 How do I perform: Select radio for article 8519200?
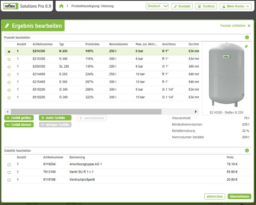(9, 90)
